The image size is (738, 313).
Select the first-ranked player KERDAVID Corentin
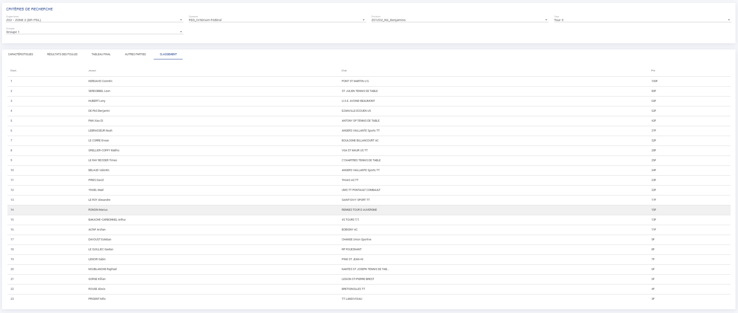click(100, 81)
